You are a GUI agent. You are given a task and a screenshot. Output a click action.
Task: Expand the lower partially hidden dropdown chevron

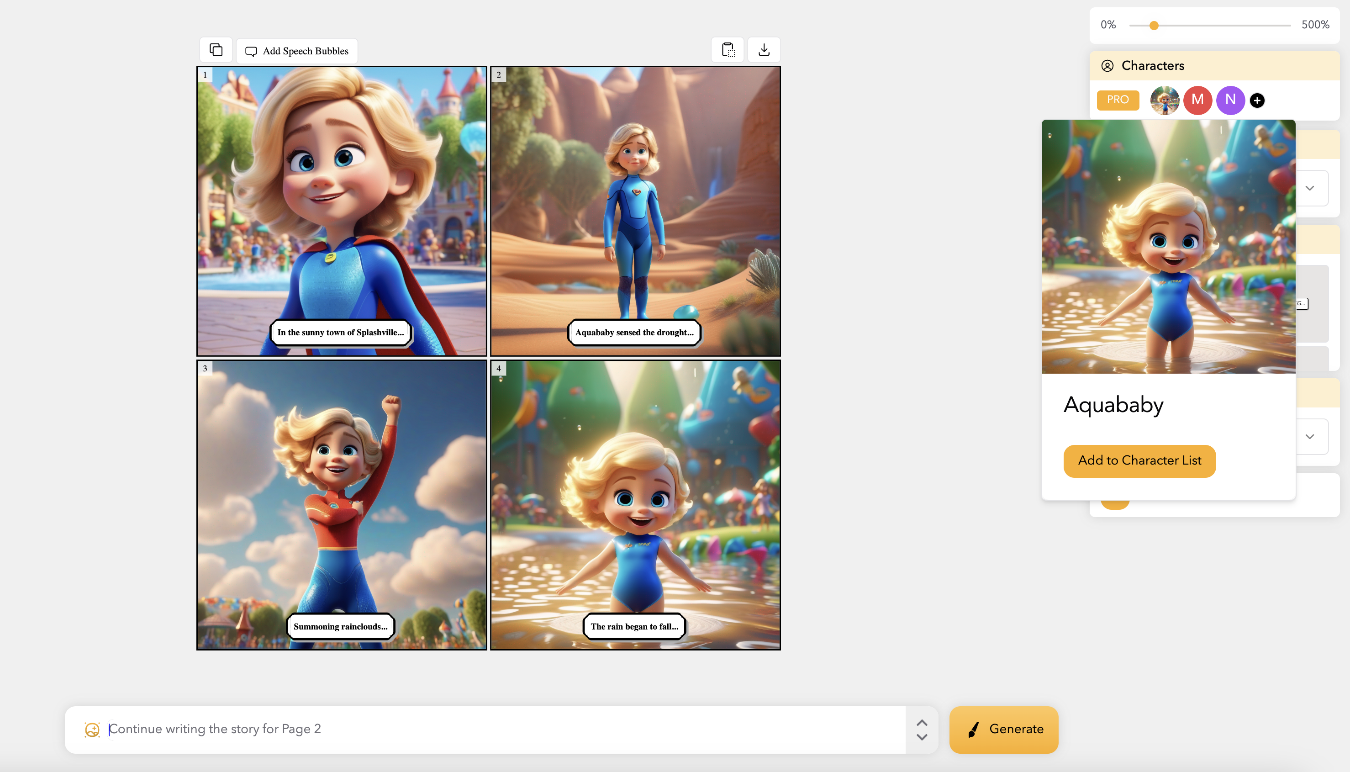tap(1310, 436)
